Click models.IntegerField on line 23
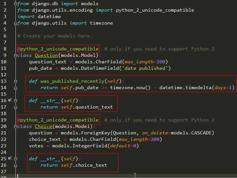The height and width of the screenshot is (178, 237). point(80,146)
